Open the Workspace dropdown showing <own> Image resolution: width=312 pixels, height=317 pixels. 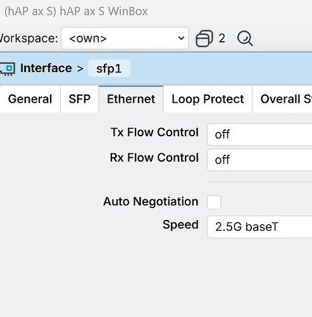tap(125, 38)
